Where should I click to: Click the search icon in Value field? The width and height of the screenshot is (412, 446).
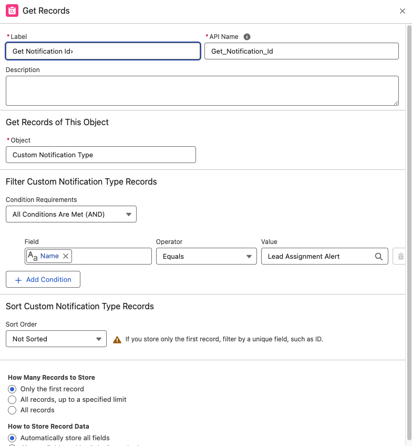point(378,257)
